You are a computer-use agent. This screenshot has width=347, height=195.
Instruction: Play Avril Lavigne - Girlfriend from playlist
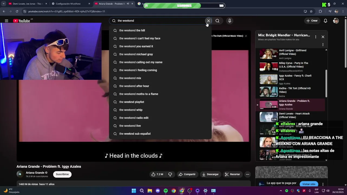click(x=290, y=54)
